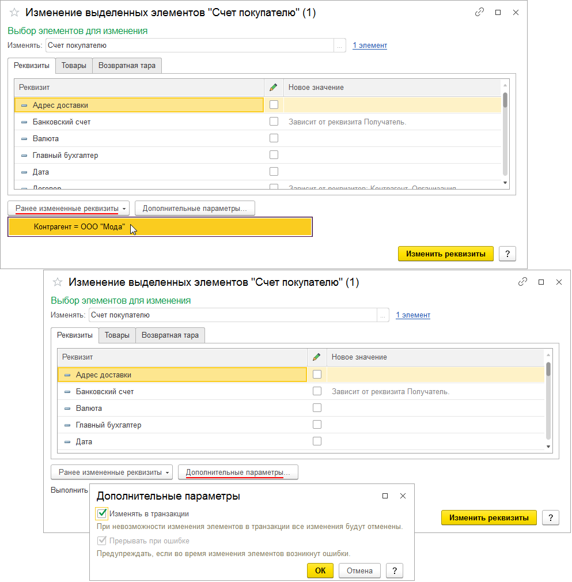This screenshot has height=582, width=572.
Task: Open the Ранее измененные реквизиты dropdown in the lower window
Action: (111, 472)
